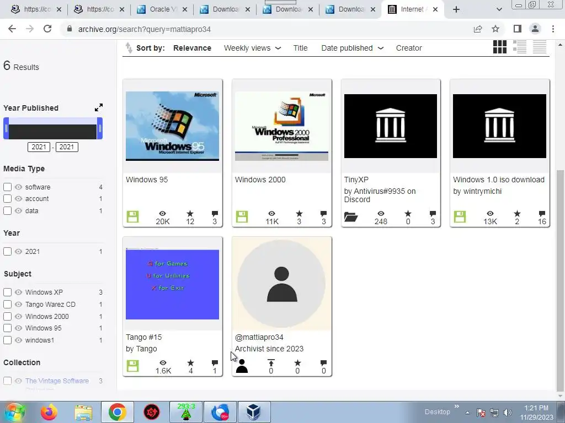Click the end year 2021 field
The height and width of the screenshot is (423, 565).
tap(67, 147)
